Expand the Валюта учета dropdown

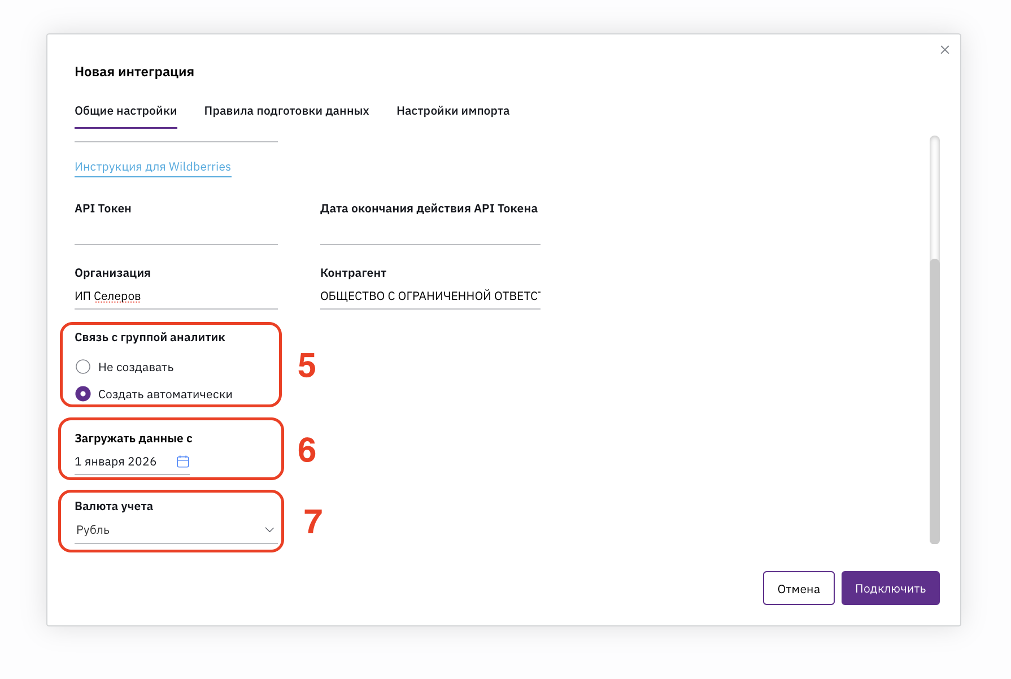pos(175,530)
